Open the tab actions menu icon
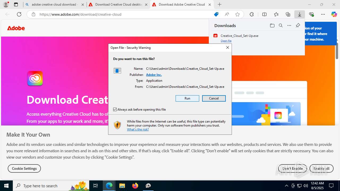This screenshot has height=191, width=340. [16, 5]
